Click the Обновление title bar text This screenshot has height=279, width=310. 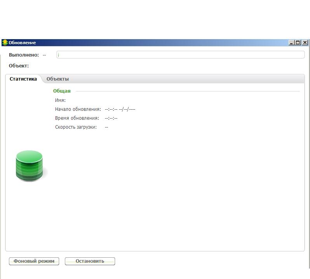[x=22, y=43]
